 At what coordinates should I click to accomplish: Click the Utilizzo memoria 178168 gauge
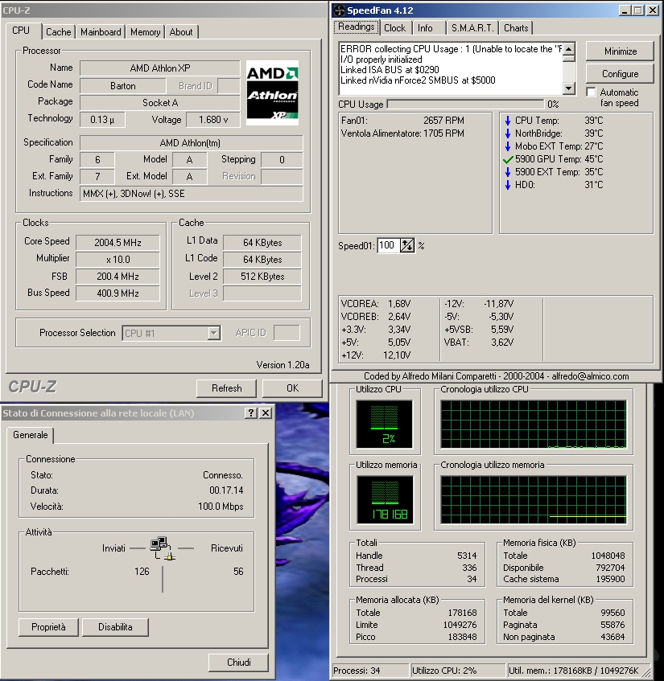click(386, 499)
